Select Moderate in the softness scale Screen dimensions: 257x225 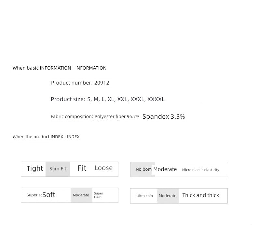81,195
